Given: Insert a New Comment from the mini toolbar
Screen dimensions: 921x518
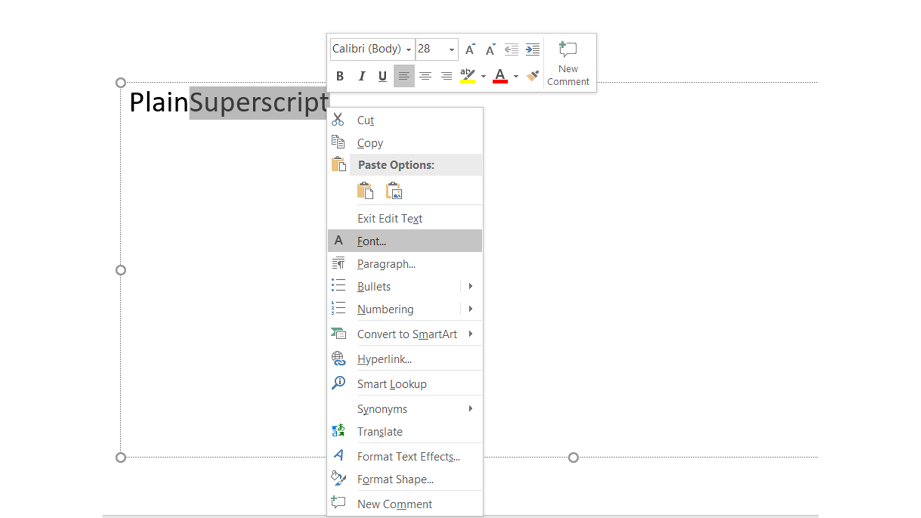Looking at the screenshot, I should 568,63.
